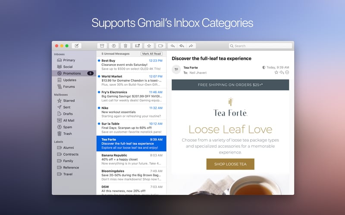Select the Promotions inbox

coord(74,73)
